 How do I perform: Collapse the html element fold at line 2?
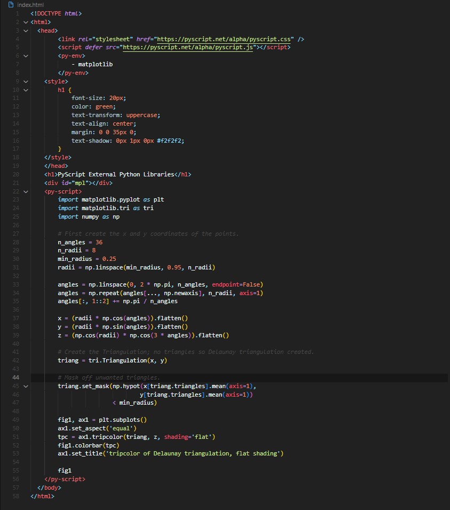[x=26, y=22]
